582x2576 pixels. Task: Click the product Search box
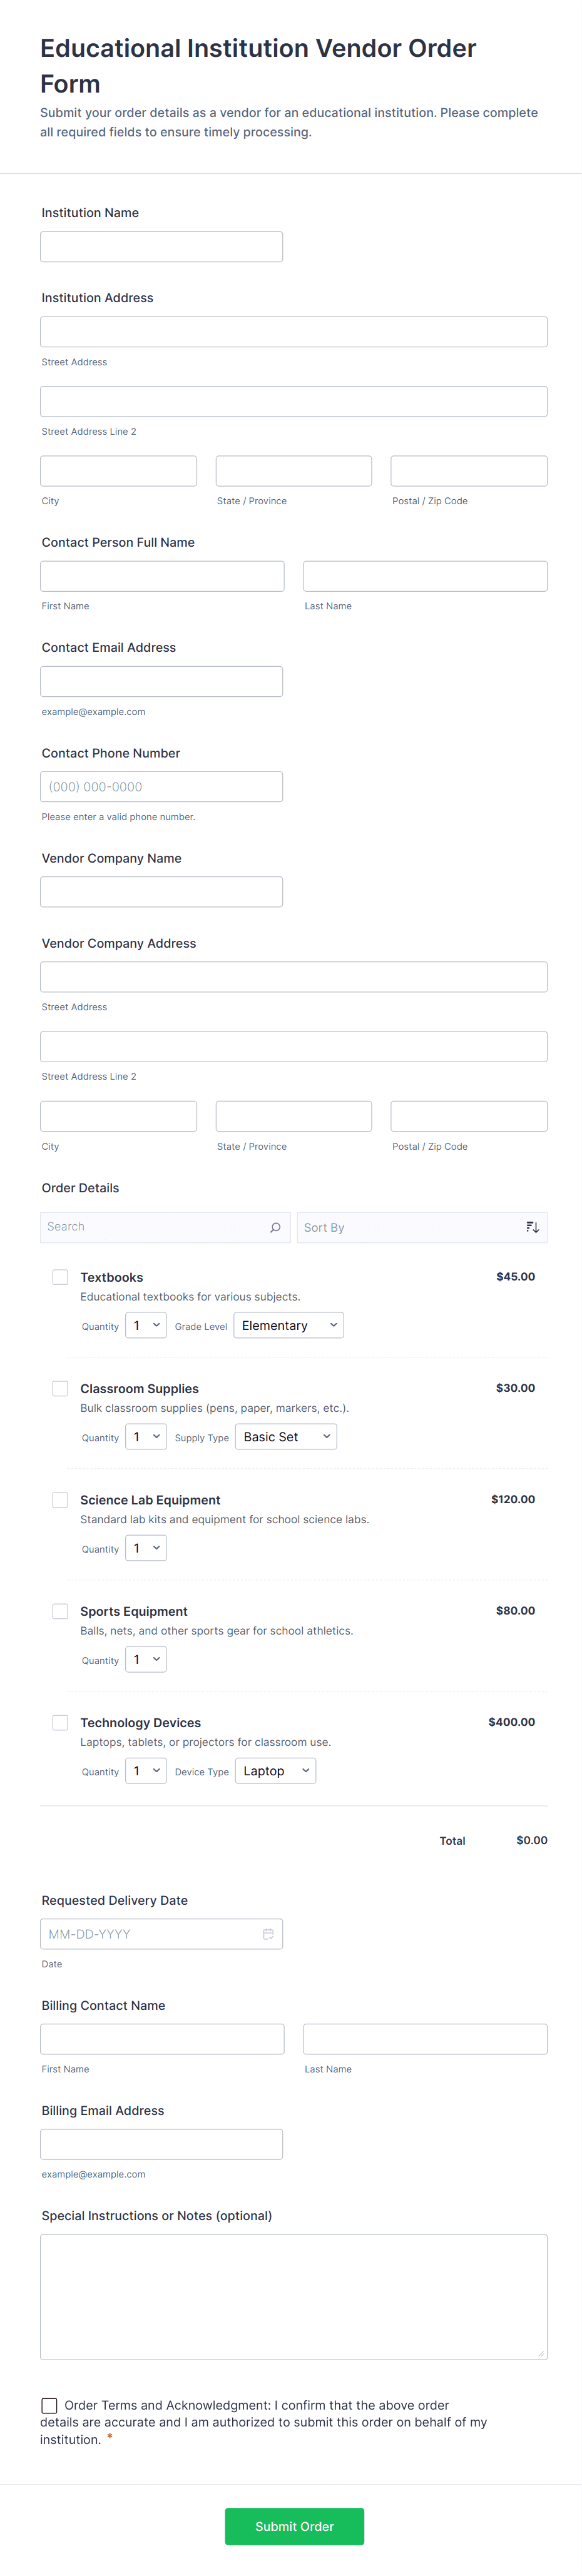(x=155, y=1227)
